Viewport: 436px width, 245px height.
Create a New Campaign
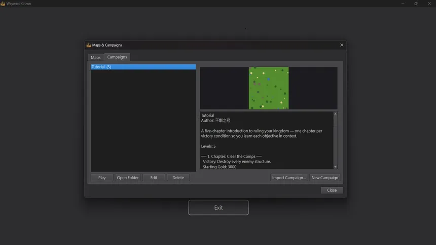tap(325, 178)
